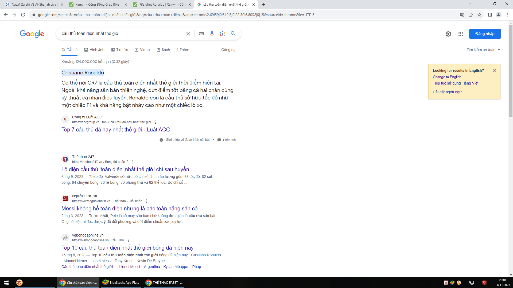Share this page via the share icon

point(471,15)
